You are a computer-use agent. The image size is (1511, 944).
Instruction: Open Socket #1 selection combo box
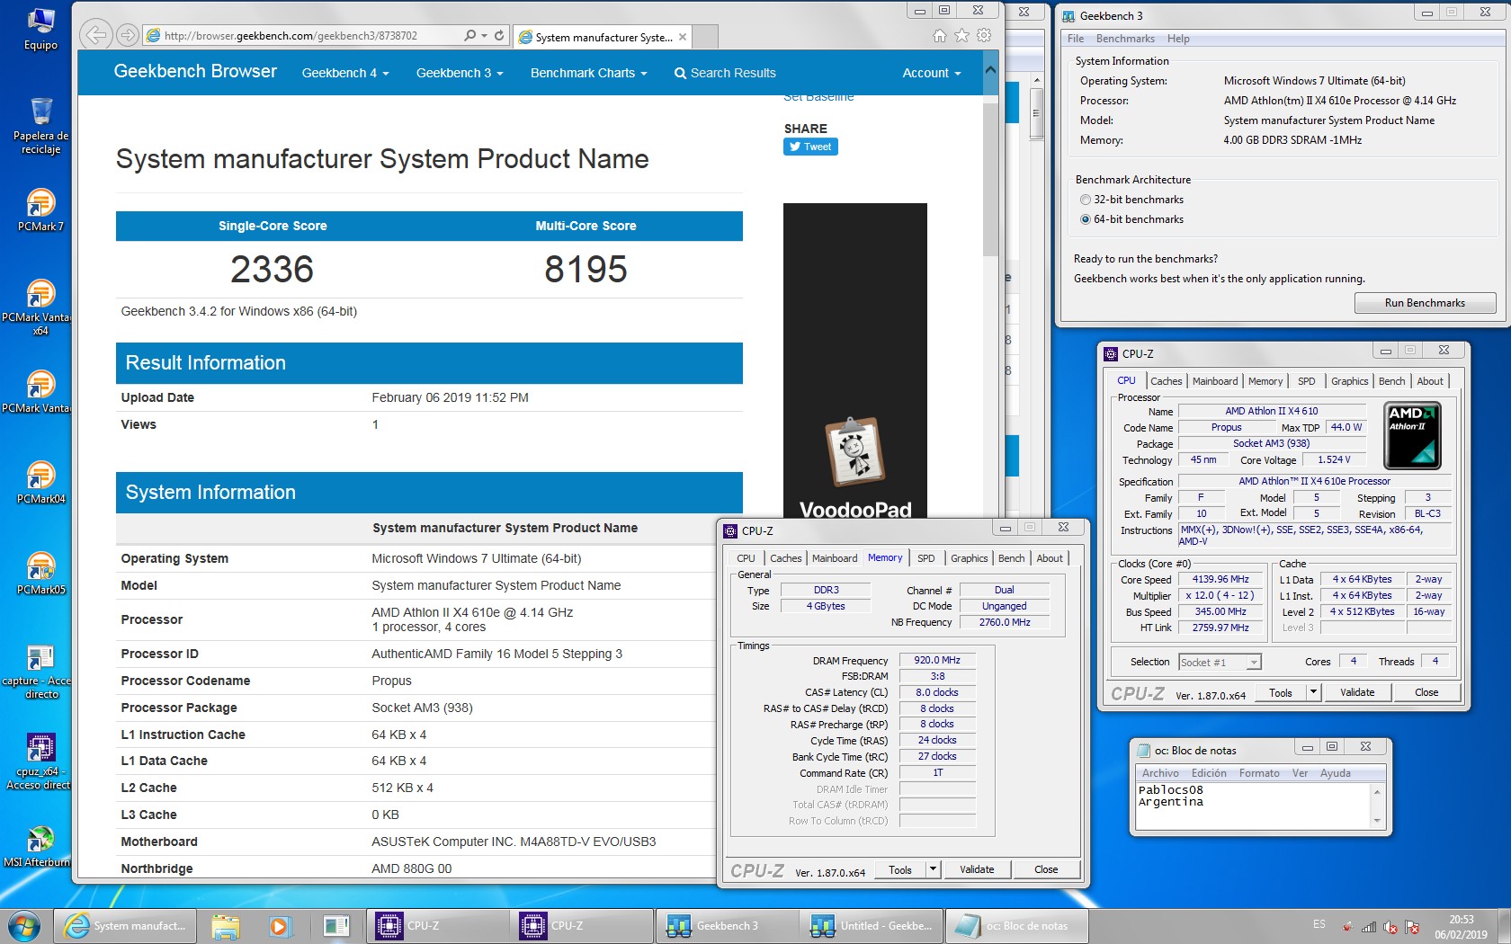1220,663
